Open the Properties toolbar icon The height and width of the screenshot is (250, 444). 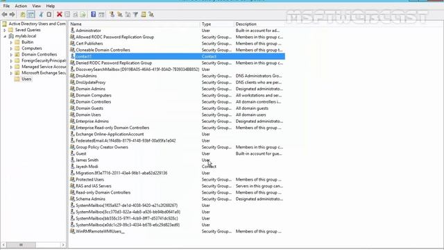(67, 15)
